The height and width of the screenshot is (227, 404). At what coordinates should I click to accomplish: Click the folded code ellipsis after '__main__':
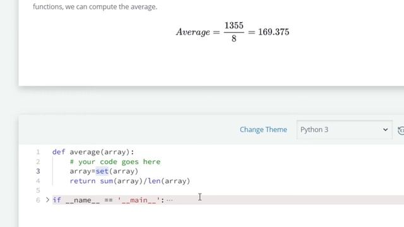pyautogui.click(x=169, y=201)
